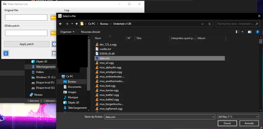Change view layout icon
This screenshot has height=129, width=263.
237,32
